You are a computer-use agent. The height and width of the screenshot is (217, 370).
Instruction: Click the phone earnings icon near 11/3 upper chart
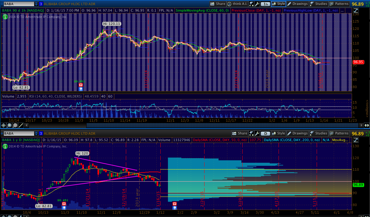[81, 85]
